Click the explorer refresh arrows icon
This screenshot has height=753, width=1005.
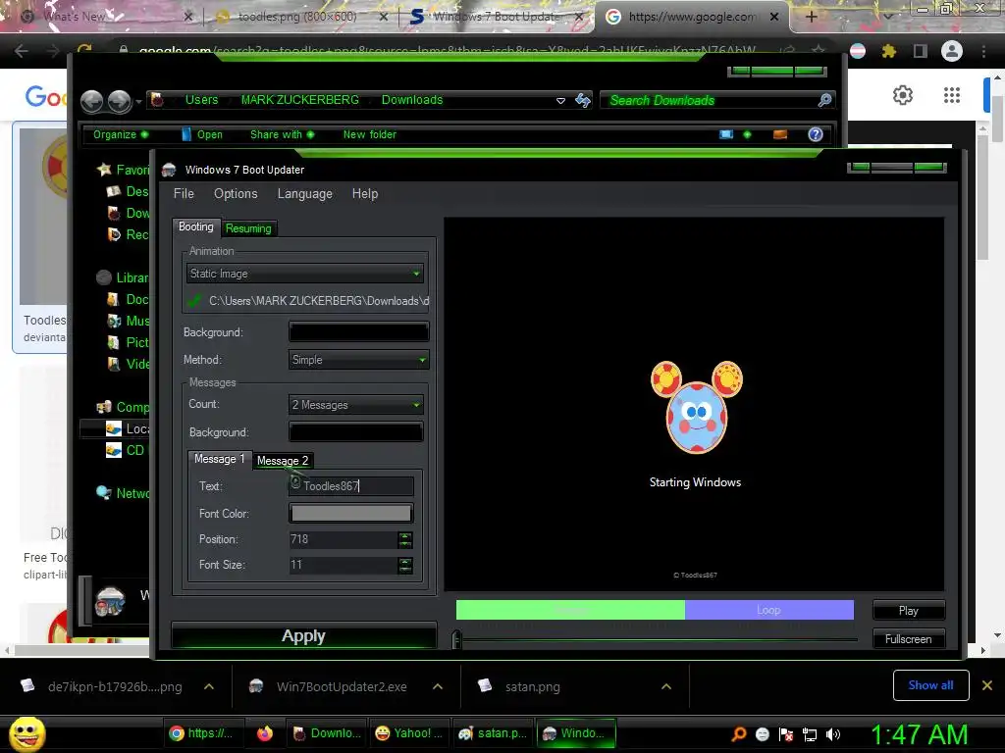tap(583, 100)
